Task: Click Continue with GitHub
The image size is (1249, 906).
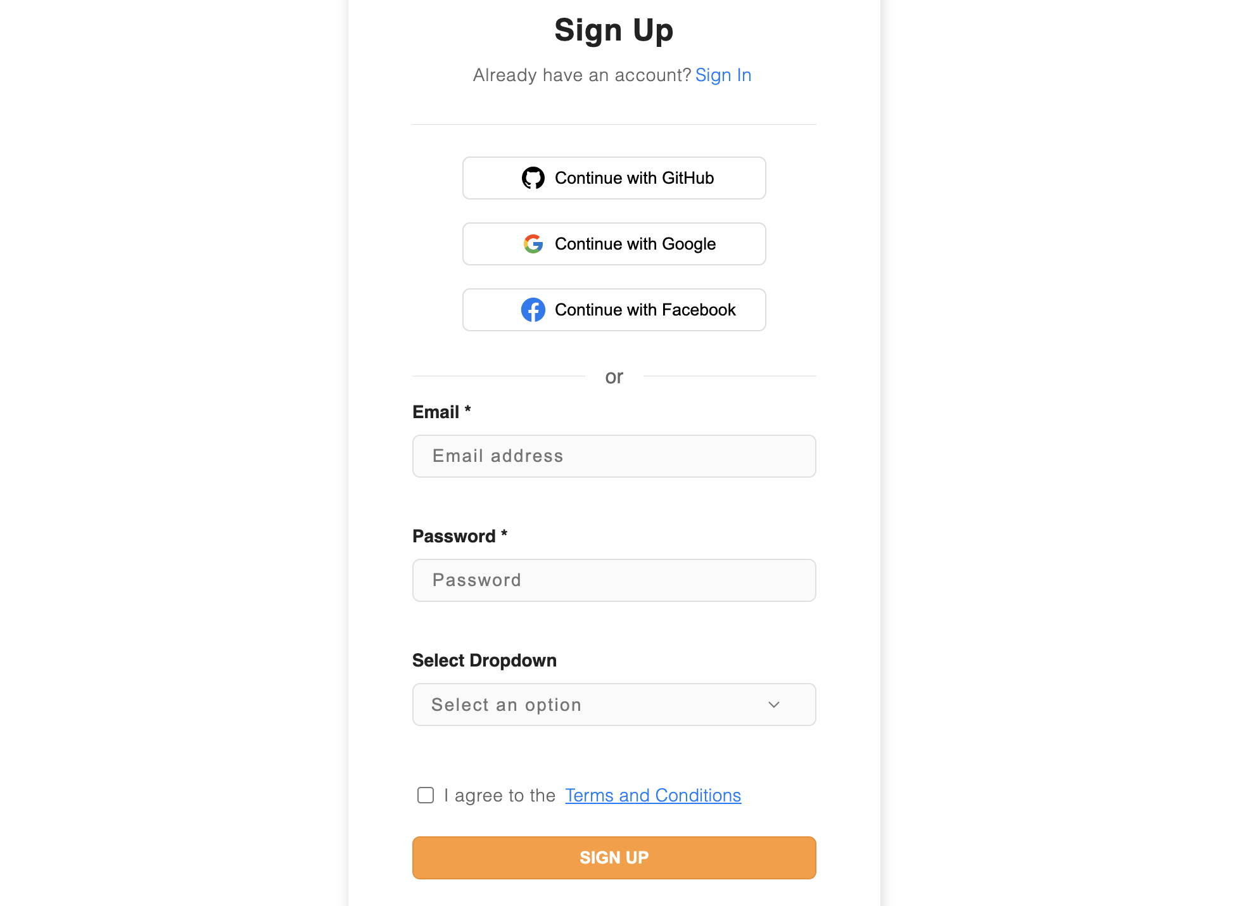Action: coord(614,178)
